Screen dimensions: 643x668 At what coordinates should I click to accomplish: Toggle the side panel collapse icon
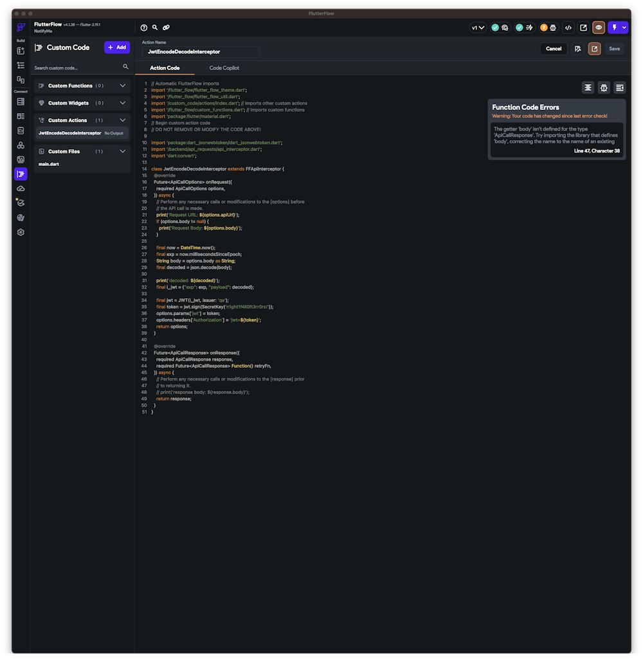click(x=620, y=87)
